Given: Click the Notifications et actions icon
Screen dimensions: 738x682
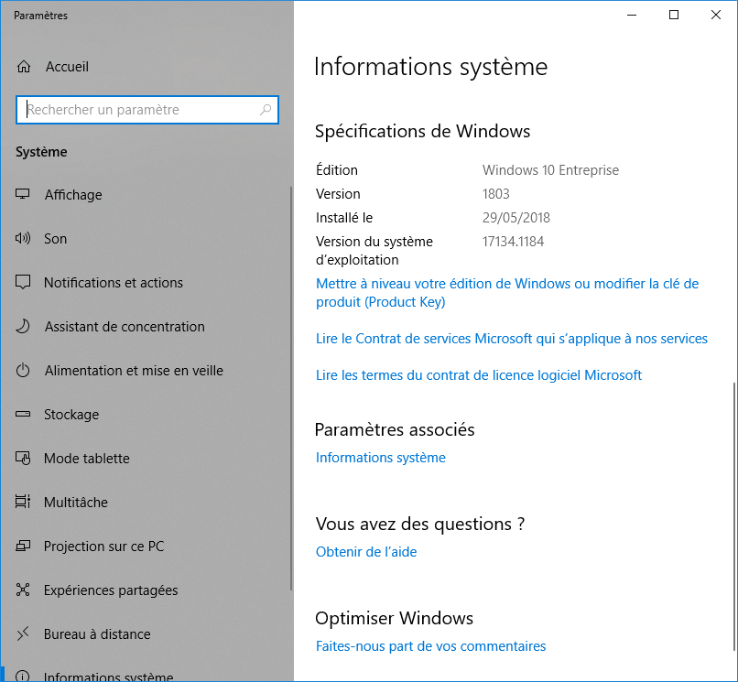Looking at the screenshot, I should [x=23, y=282].
